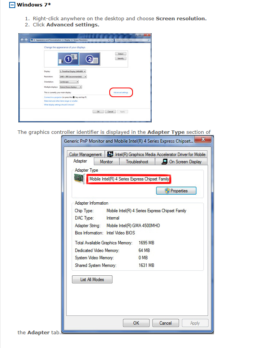Click the Detect button
The width and height of the screenshot is (277, 348).
[x=121, y=54]
